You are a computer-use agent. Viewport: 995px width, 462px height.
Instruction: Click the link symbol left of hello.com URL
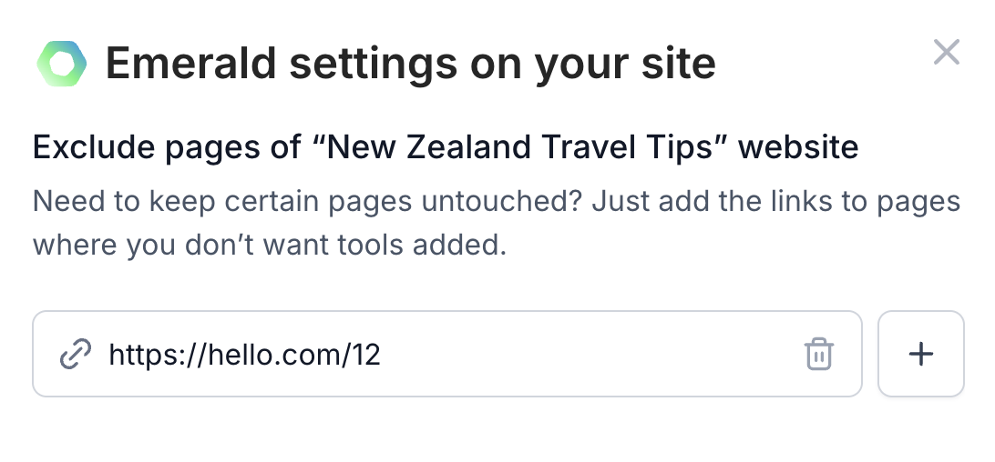(x=76, y=354)
